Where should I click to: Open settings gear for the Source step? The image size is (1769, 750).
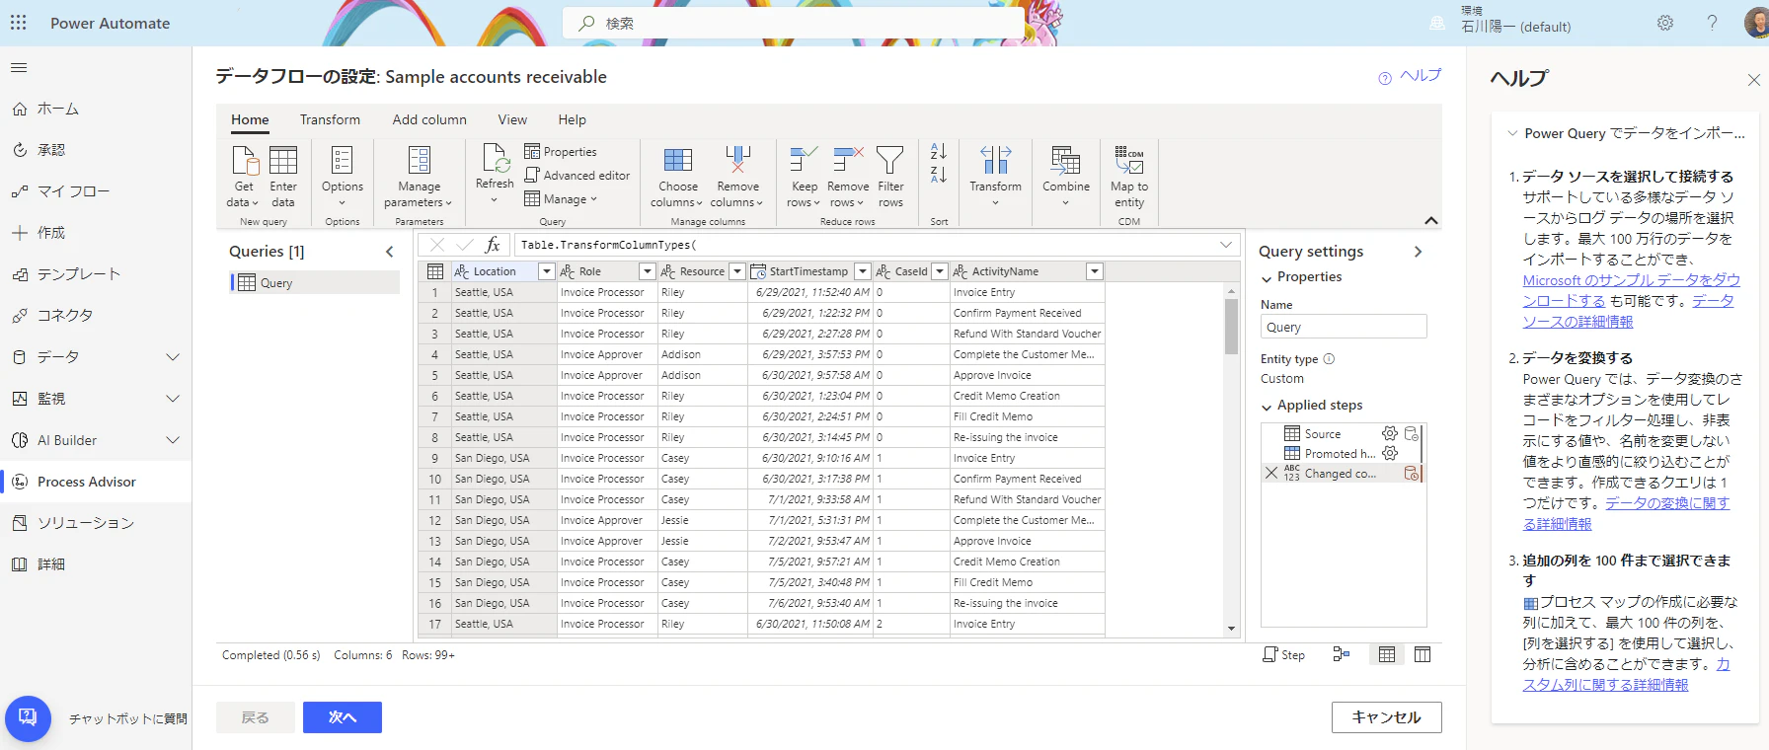[x=1390, y=433]
